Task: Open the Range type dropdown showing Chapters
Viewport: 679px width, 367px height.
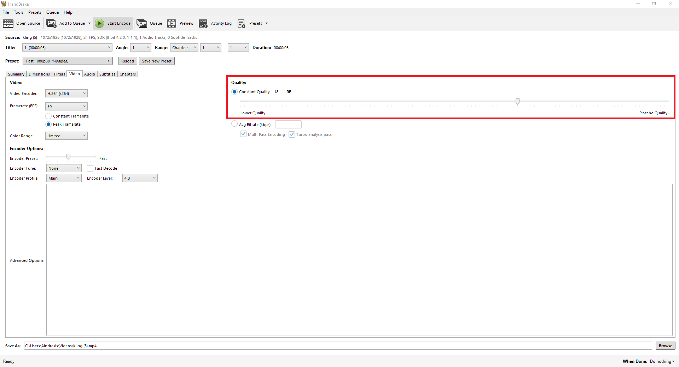Action: coord(184,48)
